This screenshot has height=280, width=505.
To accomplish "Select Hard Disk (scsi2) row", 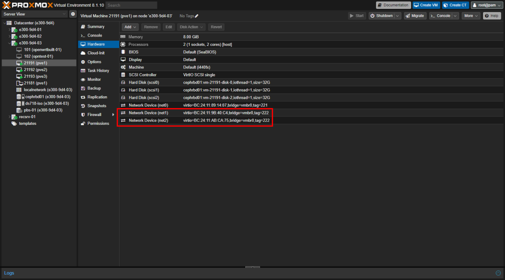I will [x=311, y=98].
